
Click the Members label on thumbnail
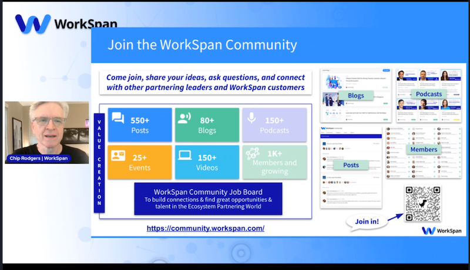(x=424, y=149)
